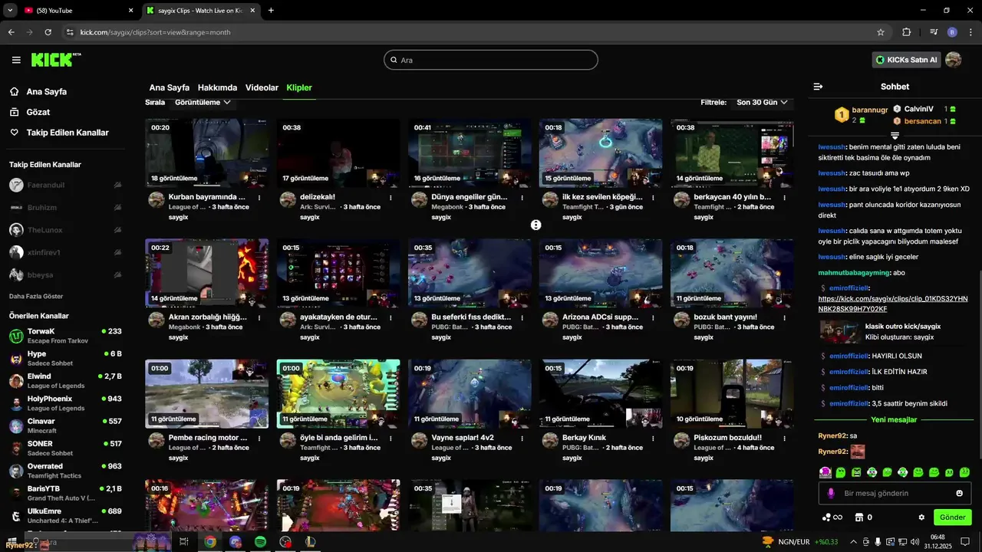Open the browser tab list dropdown
The image size is (982, 552).
coord(10,10)
